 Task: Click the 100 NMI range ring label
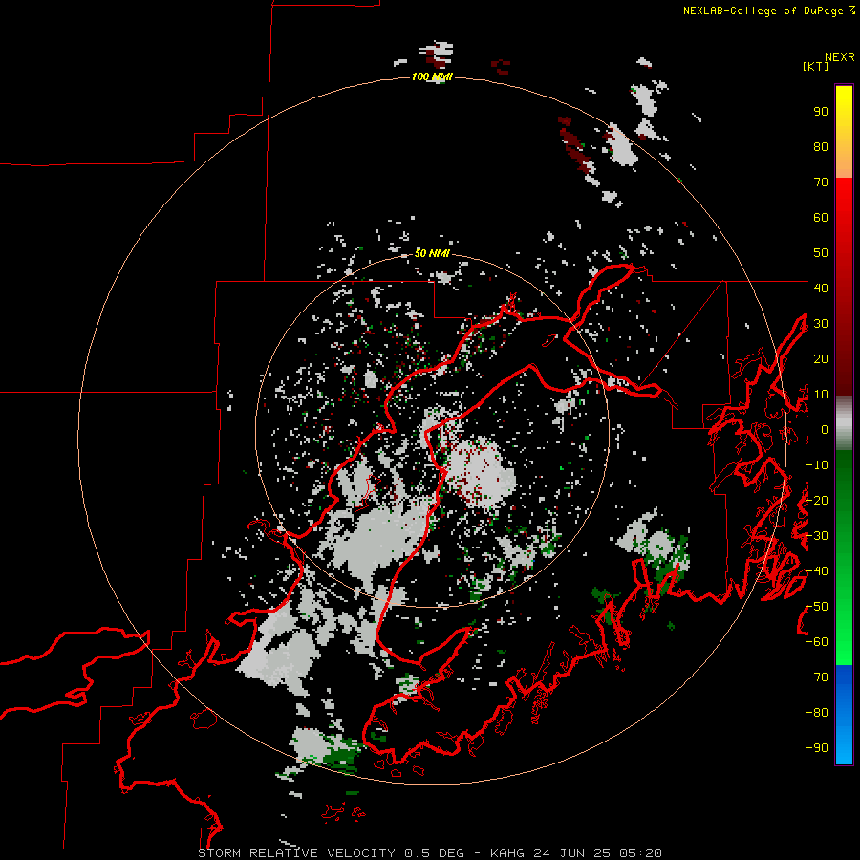click(x=432, y=76)
